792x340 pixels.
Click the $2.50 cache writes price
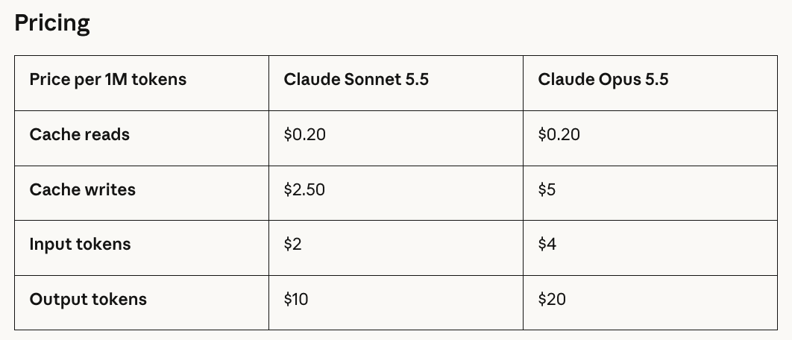pos(304,190)
